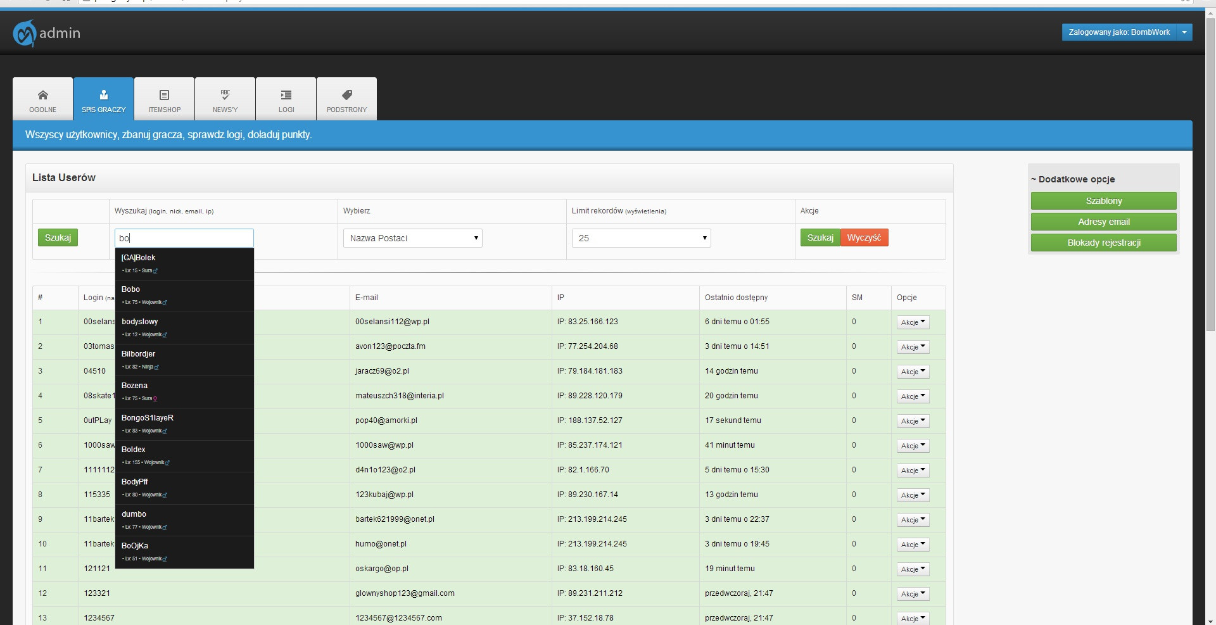The height and width of the screenshot is (625, 1216).
Task: Click the admin logo icon
Action: pyautogui.click(x=25, y=33)
